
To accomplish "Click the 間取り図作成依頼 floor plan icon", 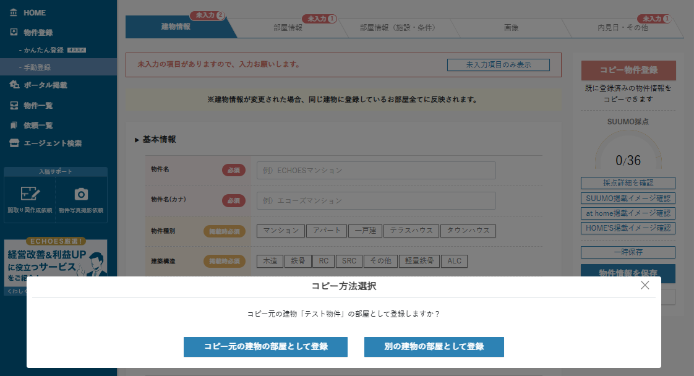I will coord(30,194).
